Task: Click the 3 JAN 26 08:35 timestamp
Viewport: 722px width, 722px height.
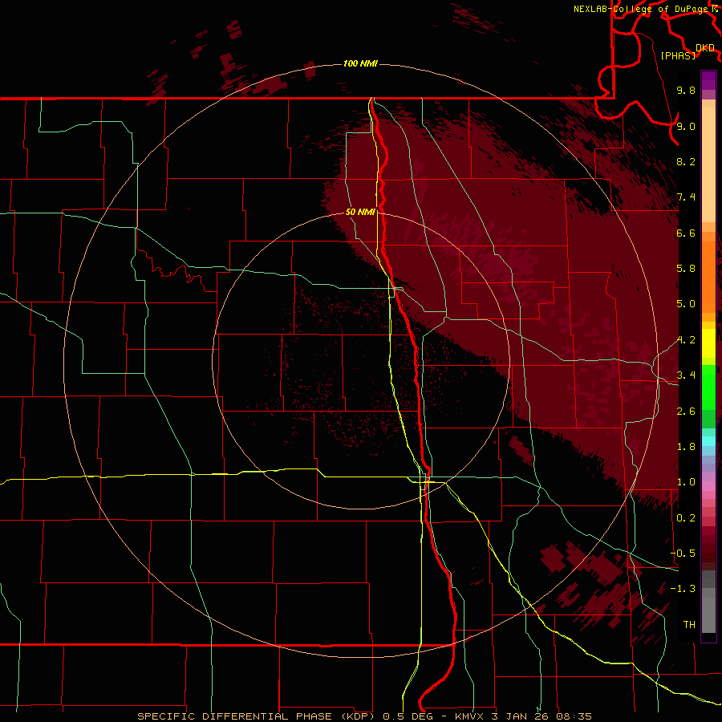Action: click(543, 716)
